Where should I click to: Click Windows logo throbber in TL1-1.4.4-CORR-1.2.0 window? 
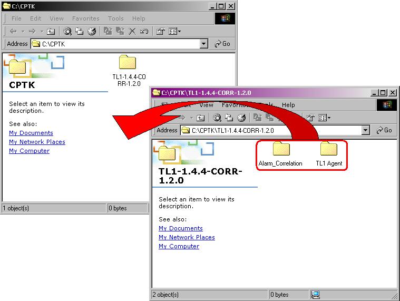pyautogui.click(x=387, y=105)
